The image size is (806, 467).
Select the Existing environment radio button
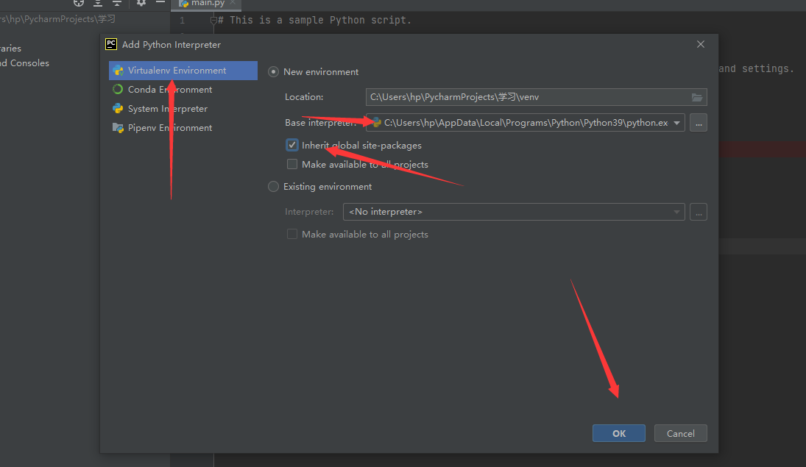pos(274,187)
